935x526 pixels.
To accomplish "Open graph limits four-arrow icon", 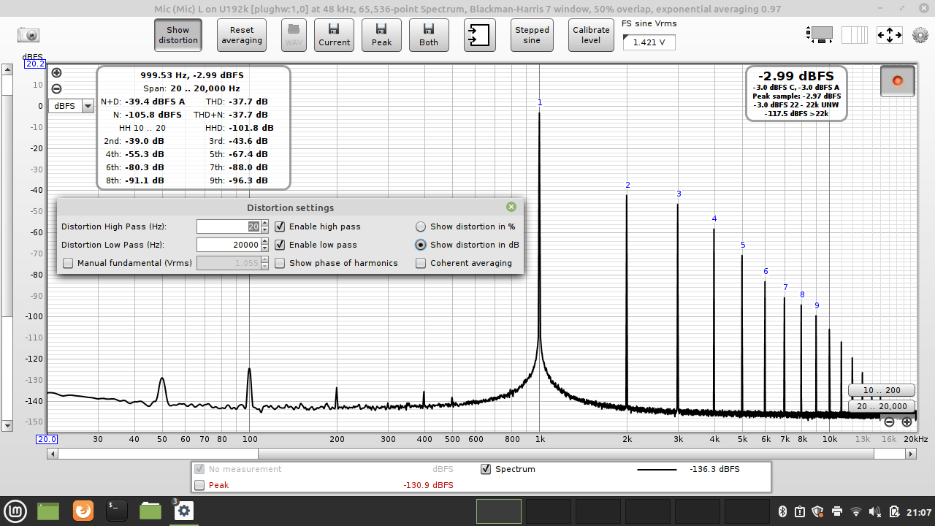I will coord(890,34).
